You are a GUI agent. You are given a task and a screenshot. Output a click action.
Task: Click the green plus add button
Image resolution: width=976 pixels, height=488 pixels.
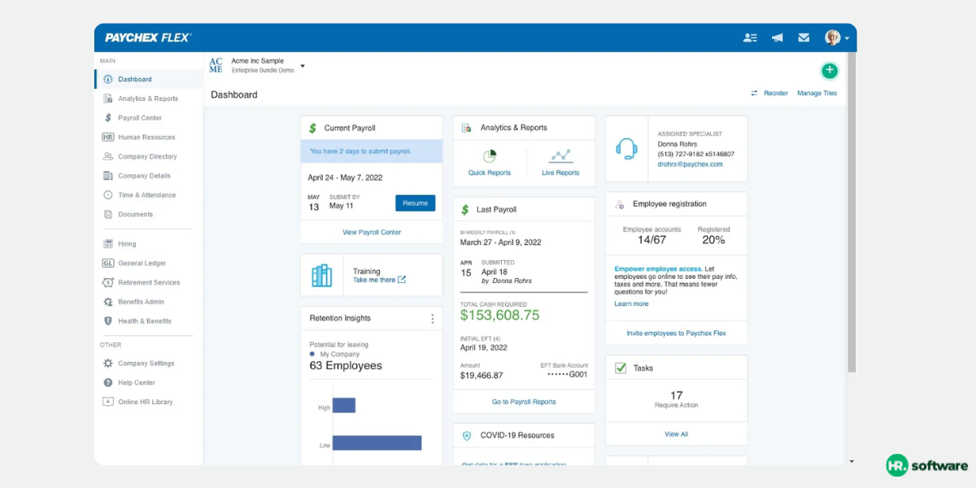(829, 71)
